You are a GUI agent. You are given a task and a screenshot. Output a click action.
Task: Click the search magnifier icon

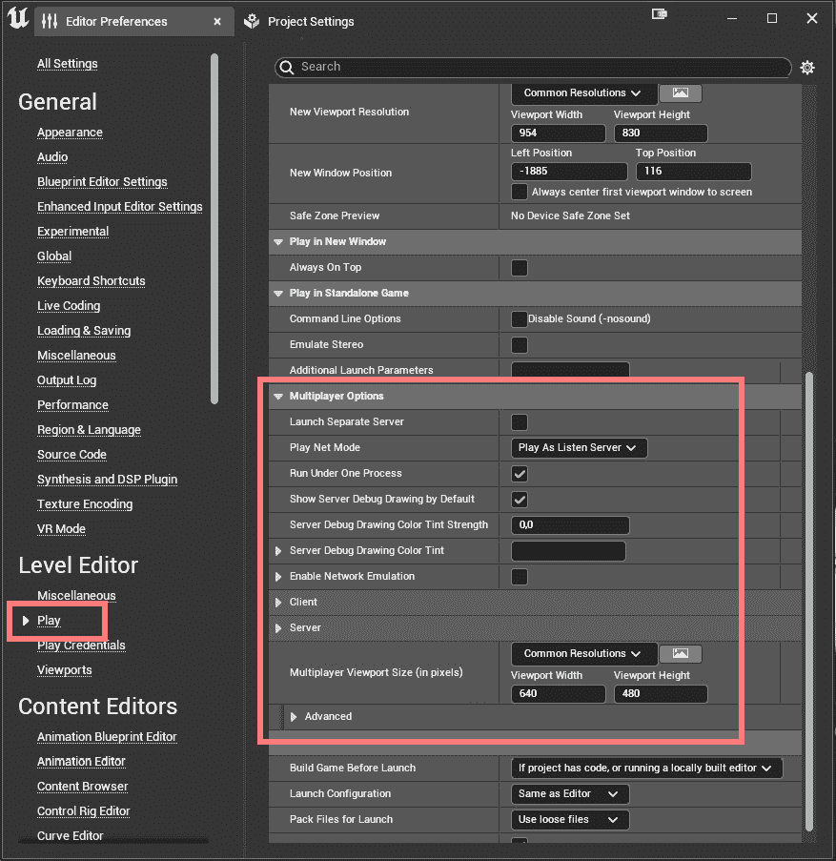pos(287,67)
